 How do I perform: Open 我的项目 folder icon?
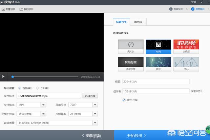pyautogui.click(x=21, y=9)
